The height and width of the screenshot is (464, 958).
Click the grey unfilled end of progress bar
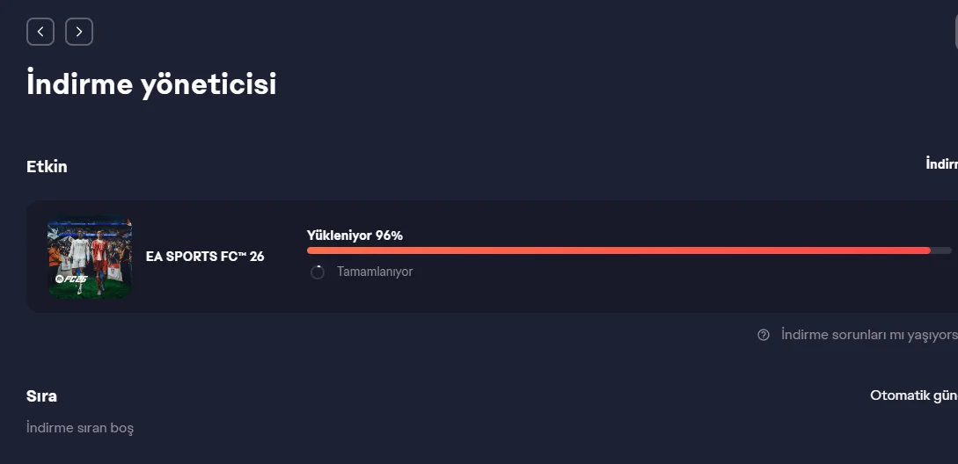(x=940, y=250)
